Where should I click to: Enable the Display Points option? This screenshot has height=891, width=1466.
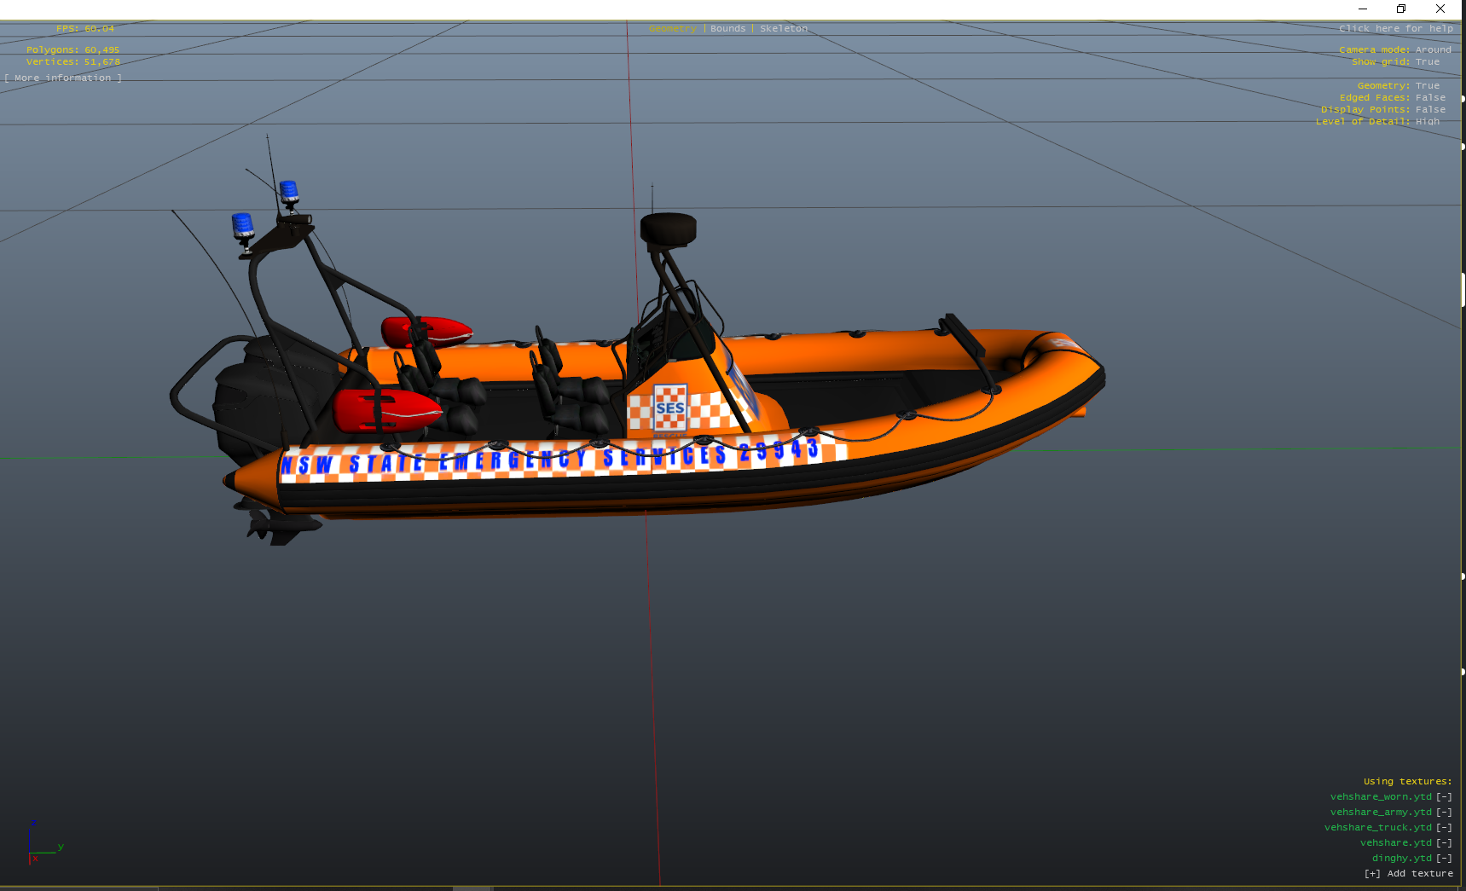pyautogui.click(x=1430, y=110)
